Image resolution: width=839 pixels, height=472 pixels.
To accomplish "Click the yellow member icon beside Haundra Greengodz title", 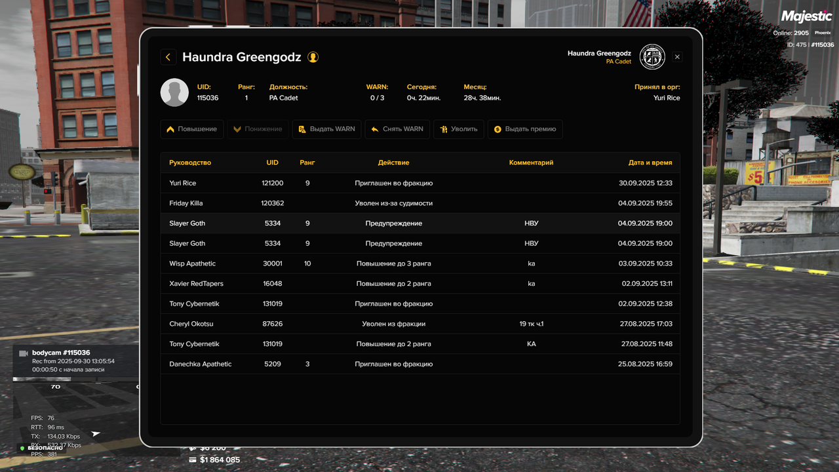I will coord(313,57).
